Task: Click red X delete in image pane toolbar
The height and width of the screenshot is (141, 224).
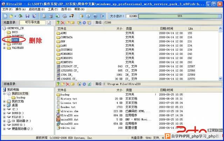Action: click(x=63, y=22)
